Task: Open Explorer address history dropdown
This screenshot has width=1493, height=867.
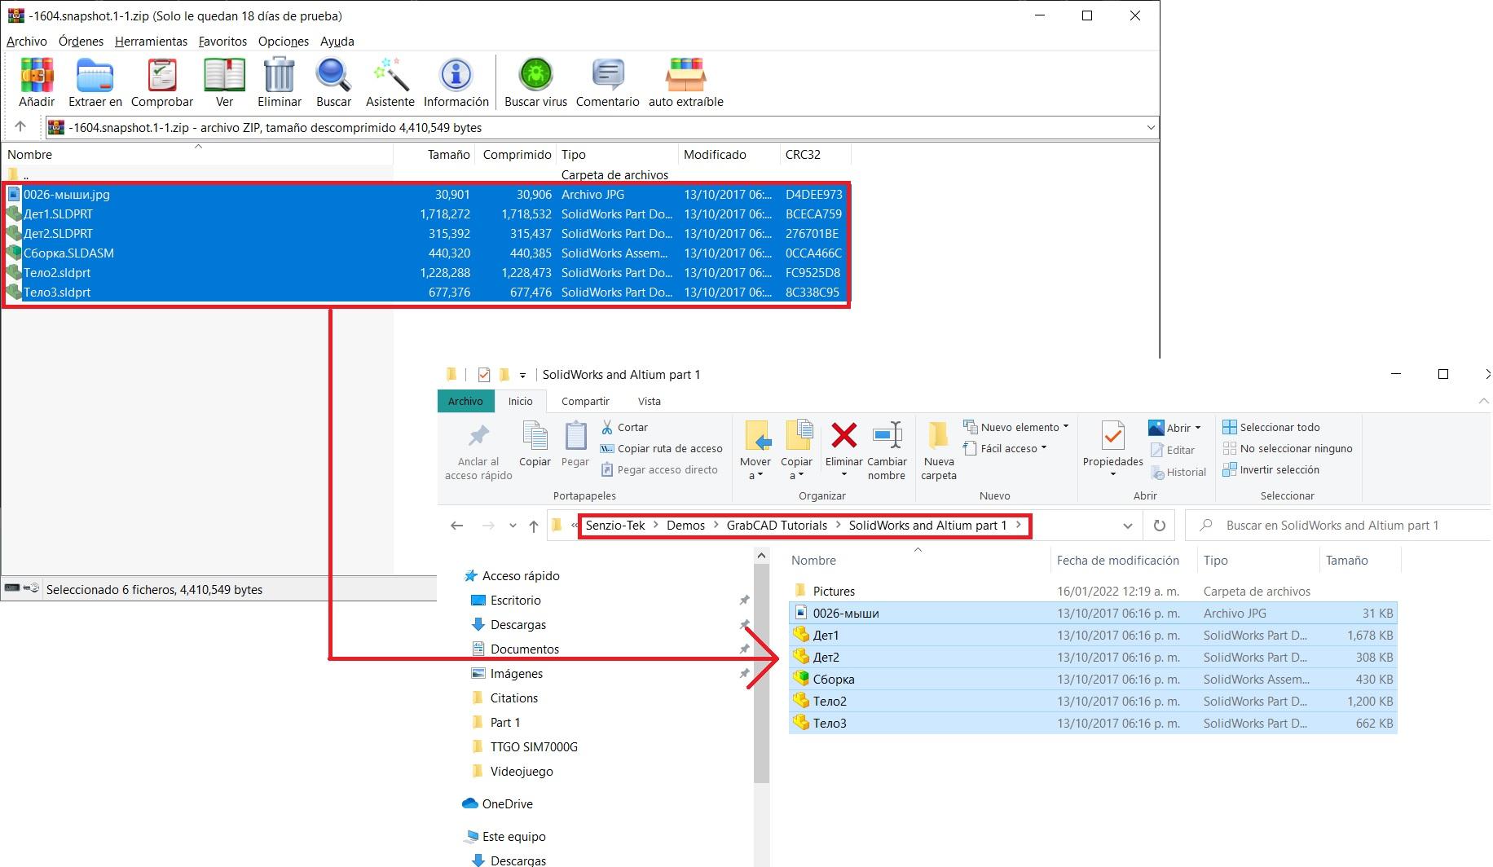Action: point(1128,526)
